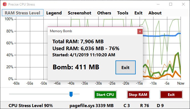The image size is (190, 109).
Task: Open the RAM Stress Level menu
Action: tap(22, 13)
